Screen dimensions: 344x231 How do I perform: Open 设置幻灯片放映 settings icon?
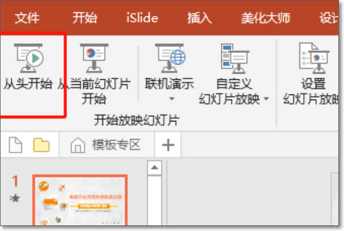click(314, 58)
